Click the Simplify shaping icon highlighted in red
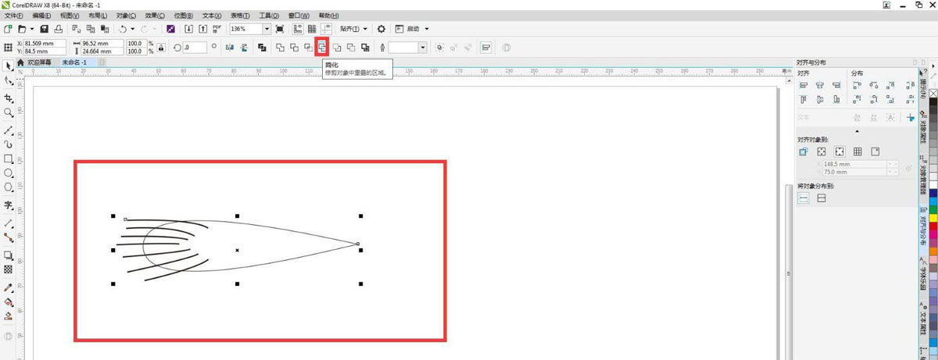This screenshot has height=360, width=938. 321,48
